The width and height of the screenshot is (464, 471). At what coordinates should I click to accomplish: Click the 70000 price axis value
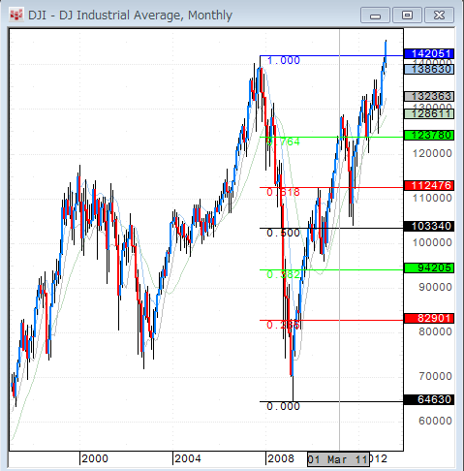pos(435,376)
